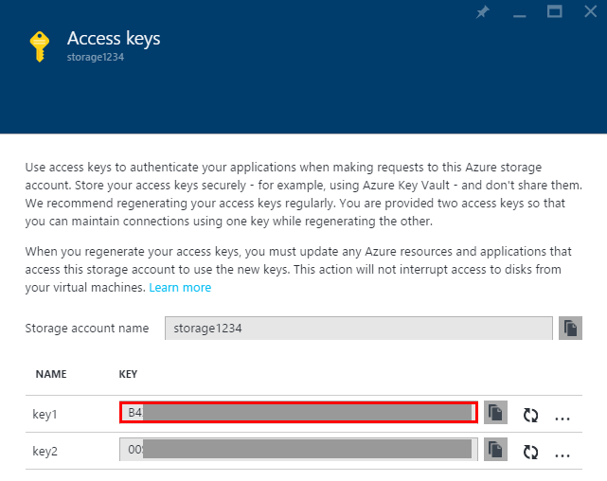Viewport: 607px width, 481px height.
Task: Copy key1 value to clipboard
Action: tap(495, 413)
